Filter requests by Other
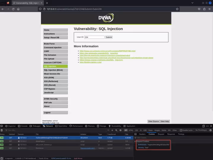This screenshot has height=160, width=213. pos(175,130)
